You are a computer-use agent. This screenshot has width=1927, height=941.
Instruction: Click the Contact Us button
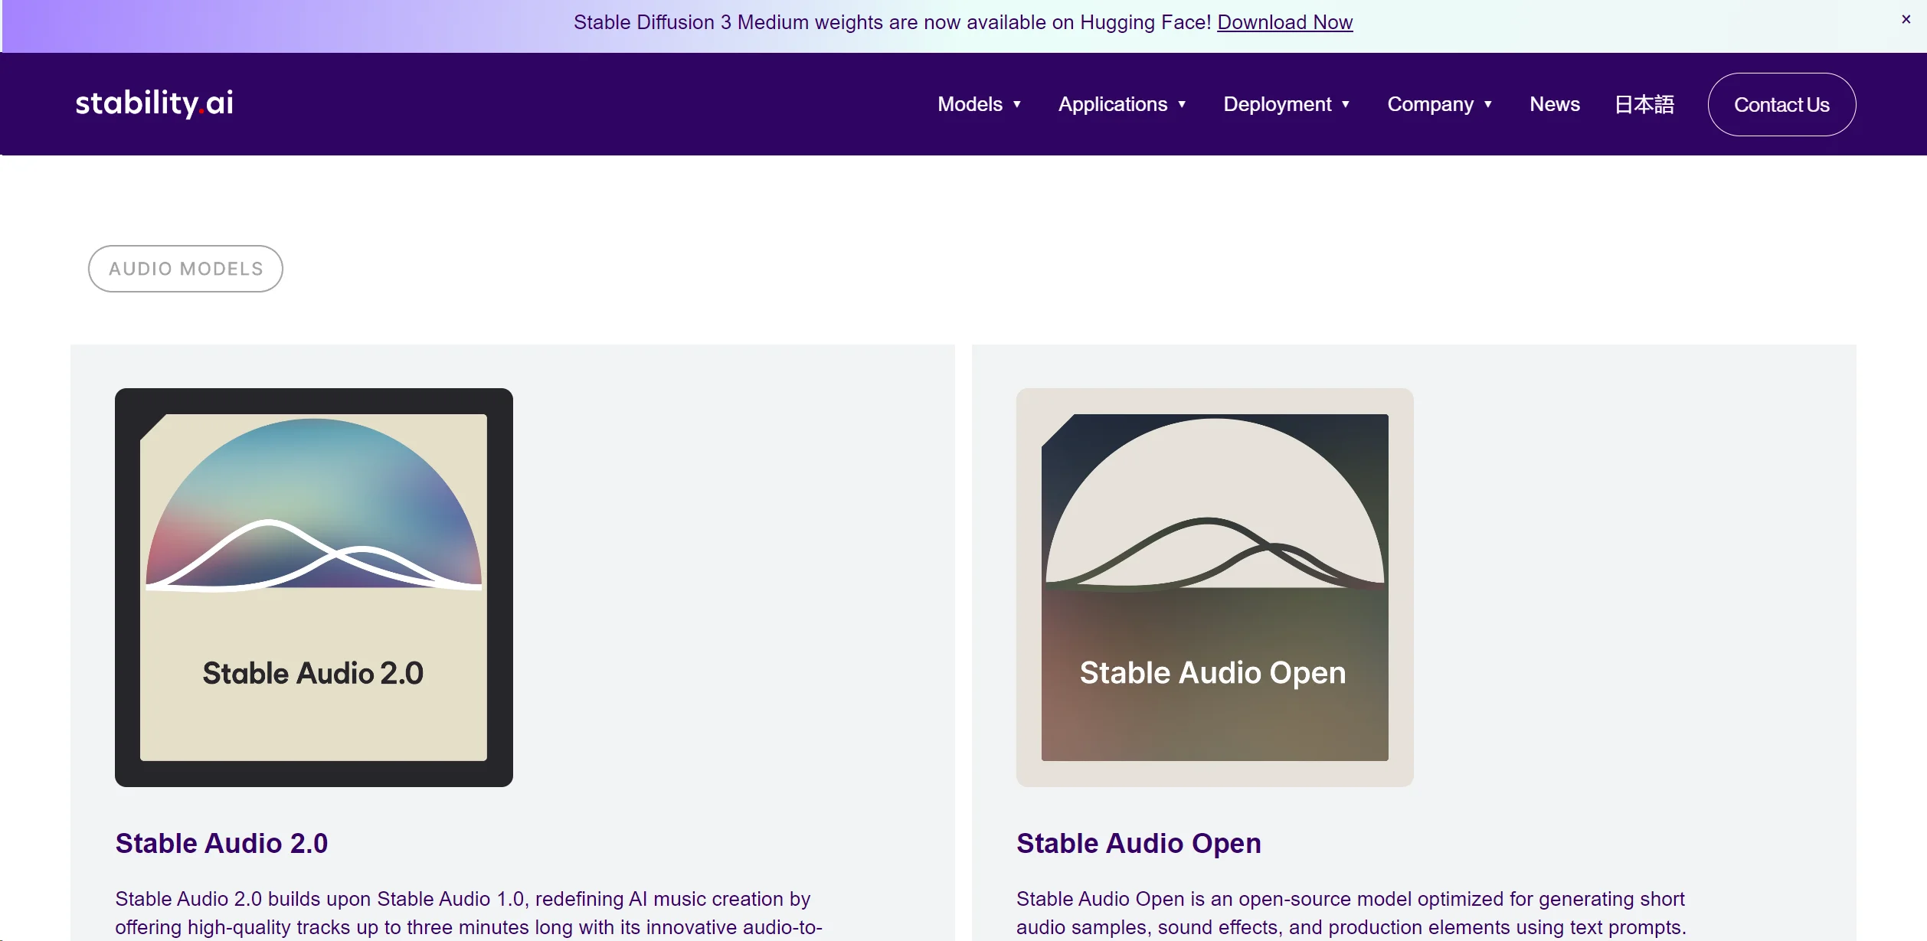point(1781,104)
